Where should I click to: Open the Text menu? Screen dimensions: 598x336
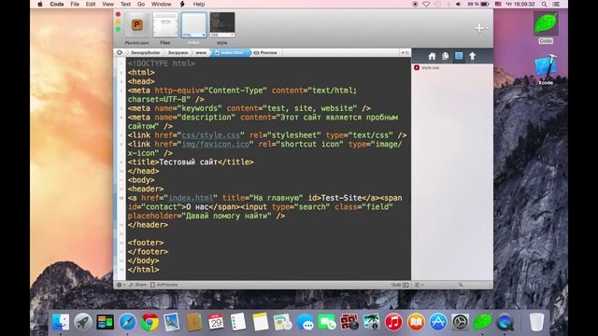(x=125, y=4)
